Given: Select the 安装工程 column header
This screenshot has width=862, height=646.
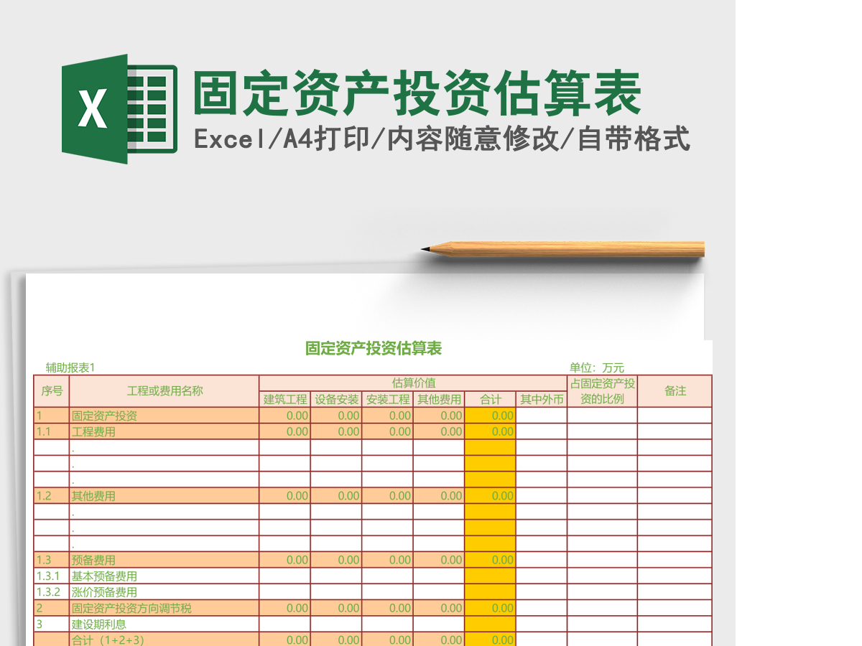Looking at the screenshot, I should point(387,400).
